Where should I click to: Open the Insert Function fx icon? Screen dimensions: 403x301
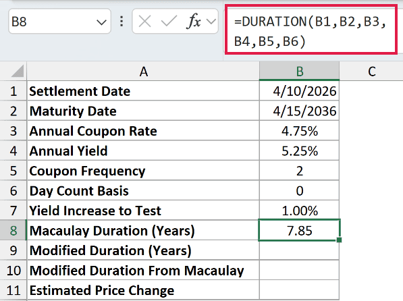[x=193, y=22]
